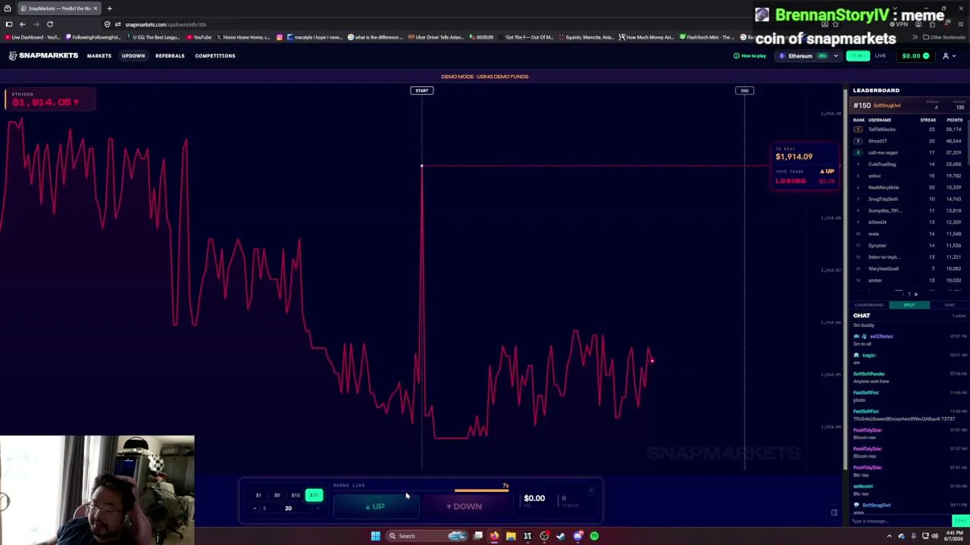Click the browser back button
The image size is (970, 545).
click(x=22, y=24)
